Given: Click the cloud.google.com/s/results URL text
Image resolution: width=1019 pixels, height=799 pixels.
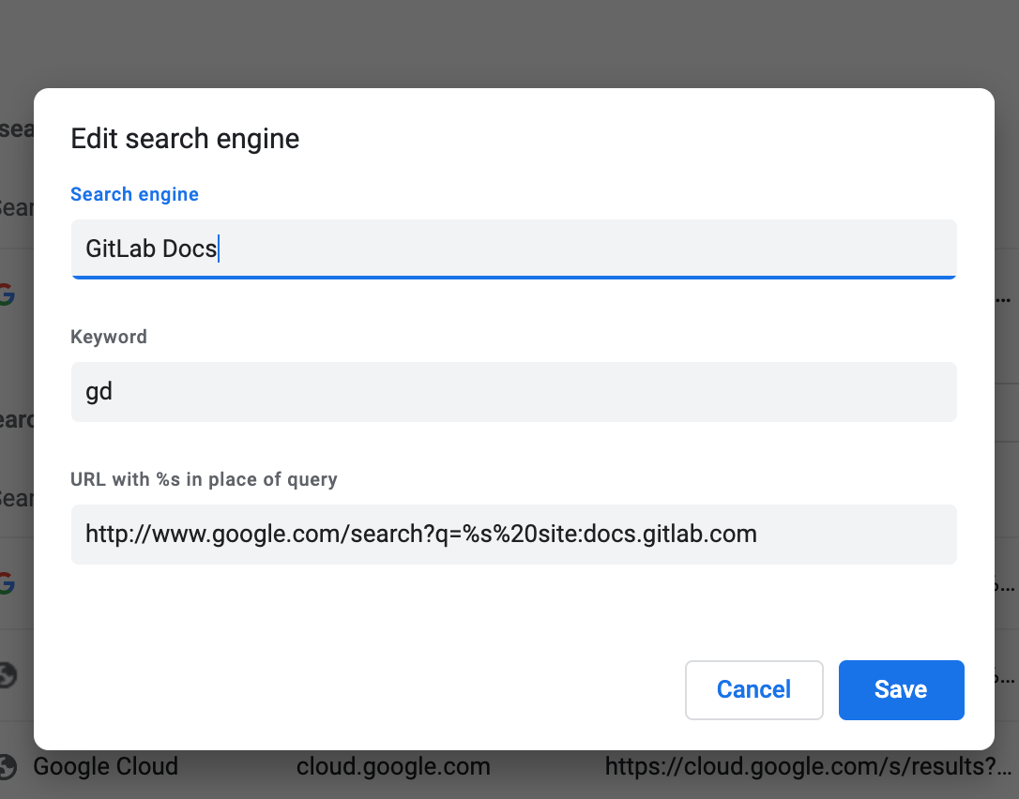Looking at the screenshot, I should pyautogui.click(x=808, y=766).
